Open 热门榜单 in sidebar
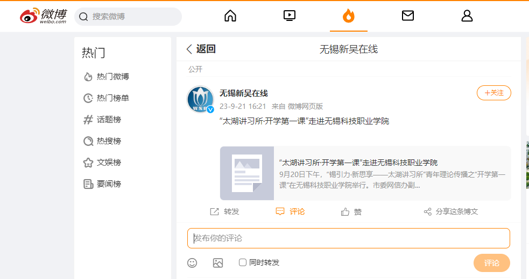The width and height of the screenshot is (529, 279). pyautogui.click(x=106, y=98)
